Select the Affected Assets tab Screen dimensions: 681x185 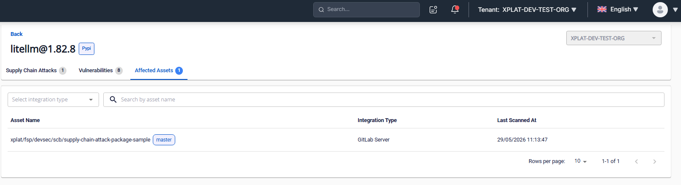point(159,71)
